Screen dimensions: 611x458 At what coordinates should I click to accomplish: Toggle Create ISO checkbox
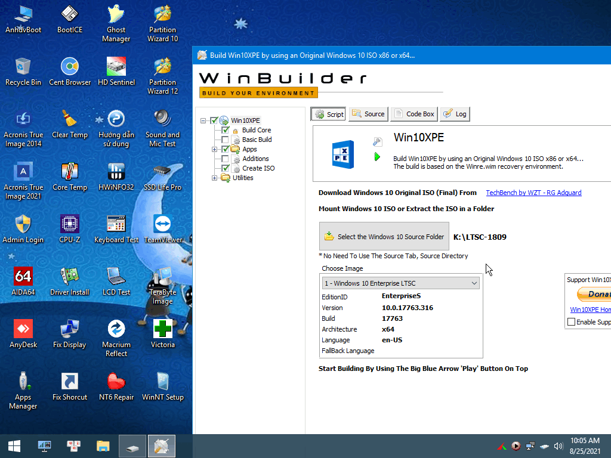[225, 168]
